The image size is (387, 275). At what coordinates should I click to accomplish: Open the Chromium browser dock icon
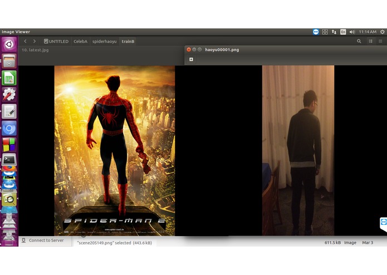pyautogui.click(x=9, y=128)
